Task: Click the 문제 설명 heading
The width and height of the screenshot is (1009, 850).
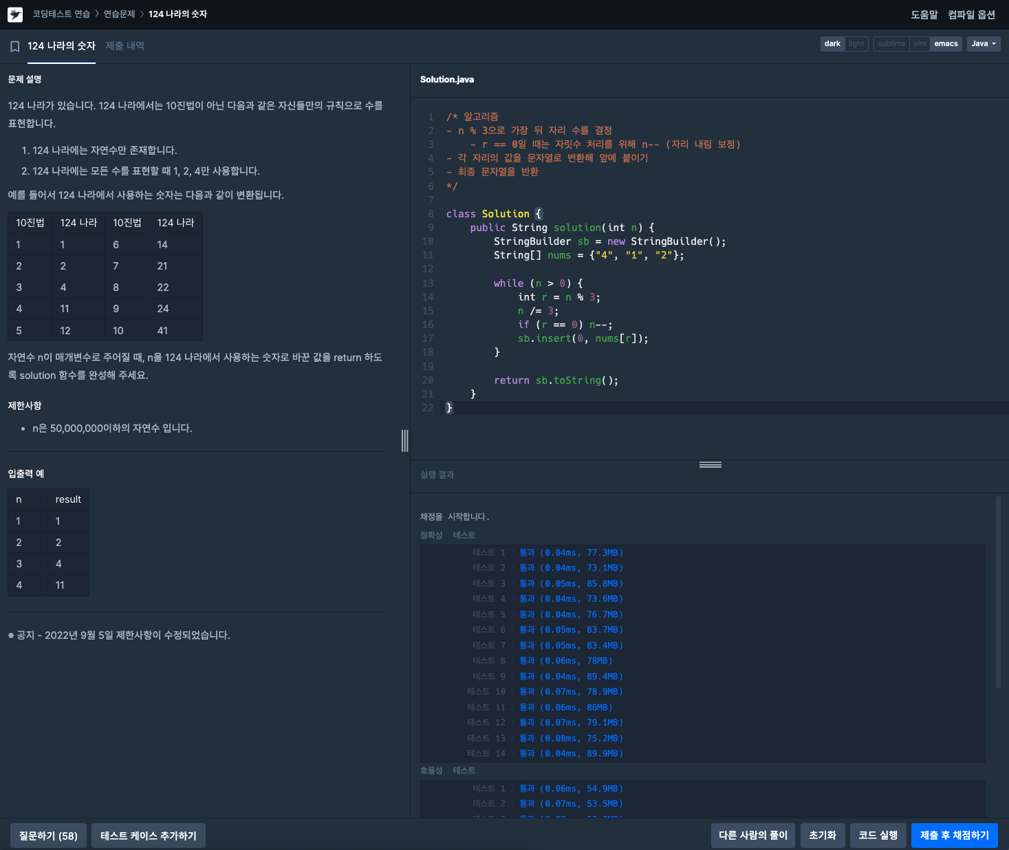Action: click(x=25, y=80)
